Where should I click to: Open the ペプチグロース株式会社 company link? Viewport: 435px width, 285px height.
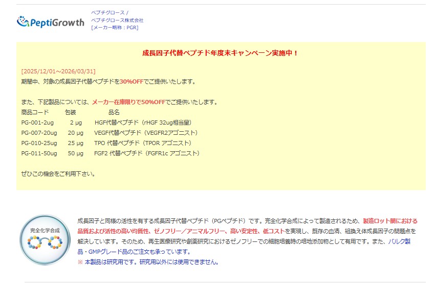117,20
